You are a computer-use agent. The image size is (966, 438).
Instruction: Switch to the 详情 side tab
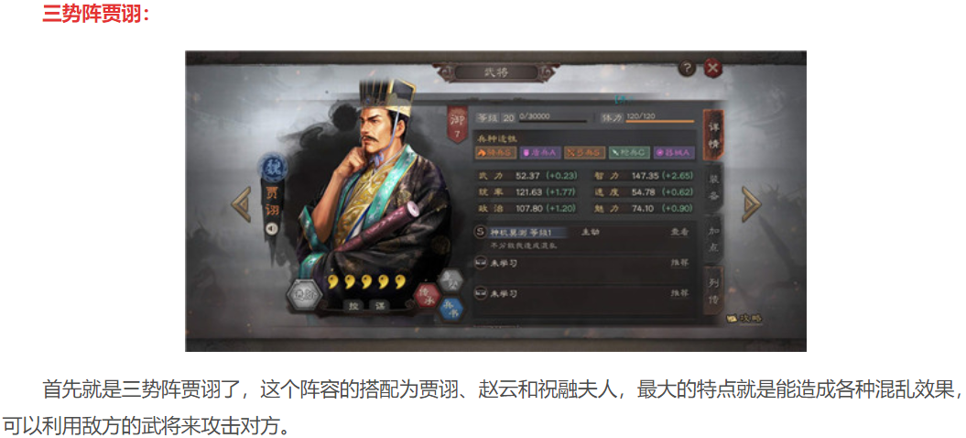pyautogui.click(x=713, y=134)
